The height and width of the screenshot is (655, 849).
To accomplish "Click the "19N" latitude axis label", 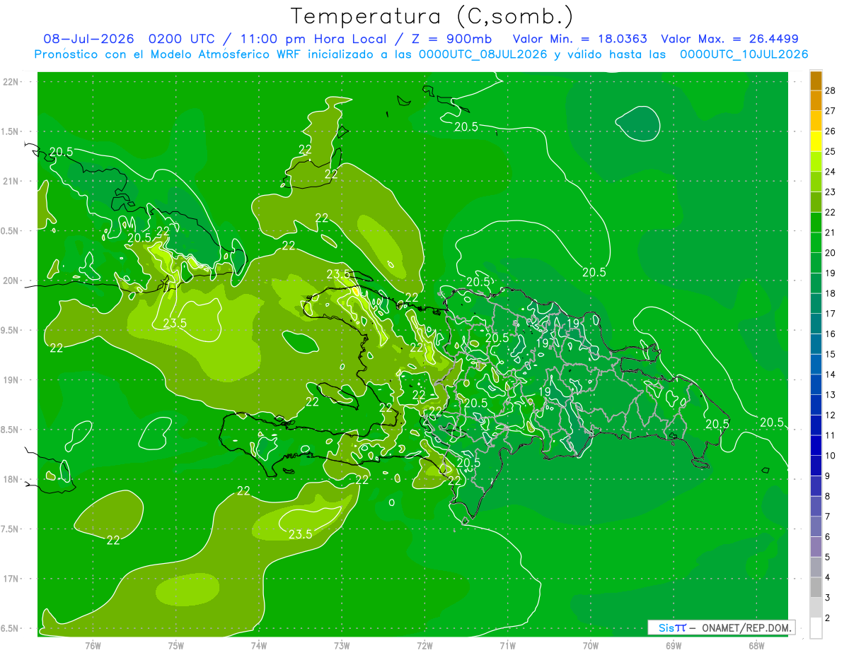I will (x=11, y=380).
